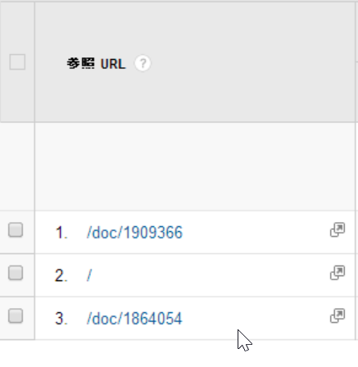The height and width of the screenshot is (367, 358).
Task: Click the row number 1. label
Action: [61, 233]
